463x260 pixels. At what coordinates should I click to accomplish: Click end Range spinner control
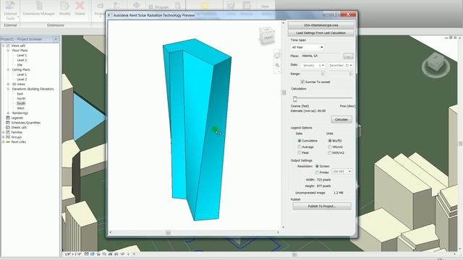350,74
